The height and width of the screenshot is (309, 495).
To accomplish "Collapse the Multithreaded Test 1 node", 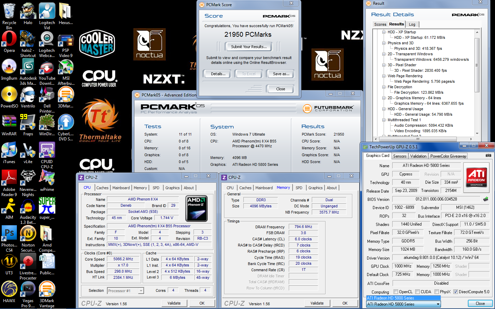I will tap(384, 120).
